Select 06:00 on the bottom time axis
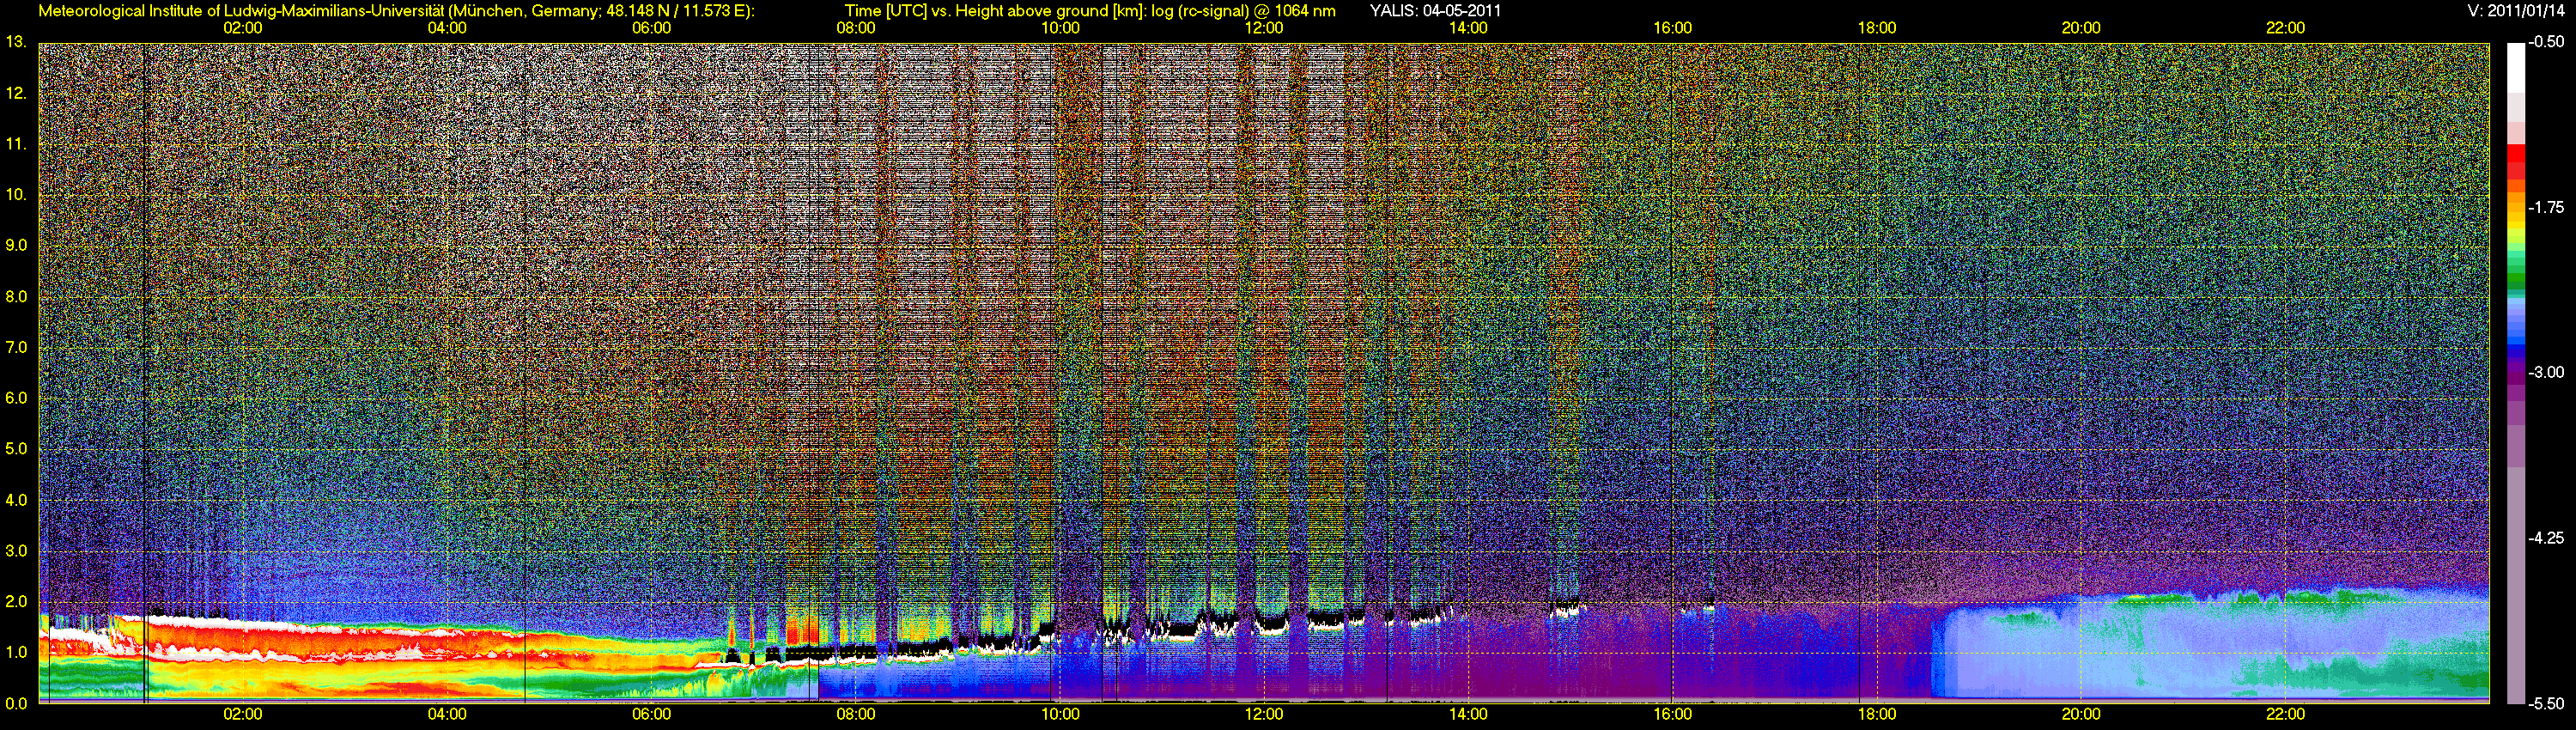Viewport: 2576px width, 730px height. (652, 714)
